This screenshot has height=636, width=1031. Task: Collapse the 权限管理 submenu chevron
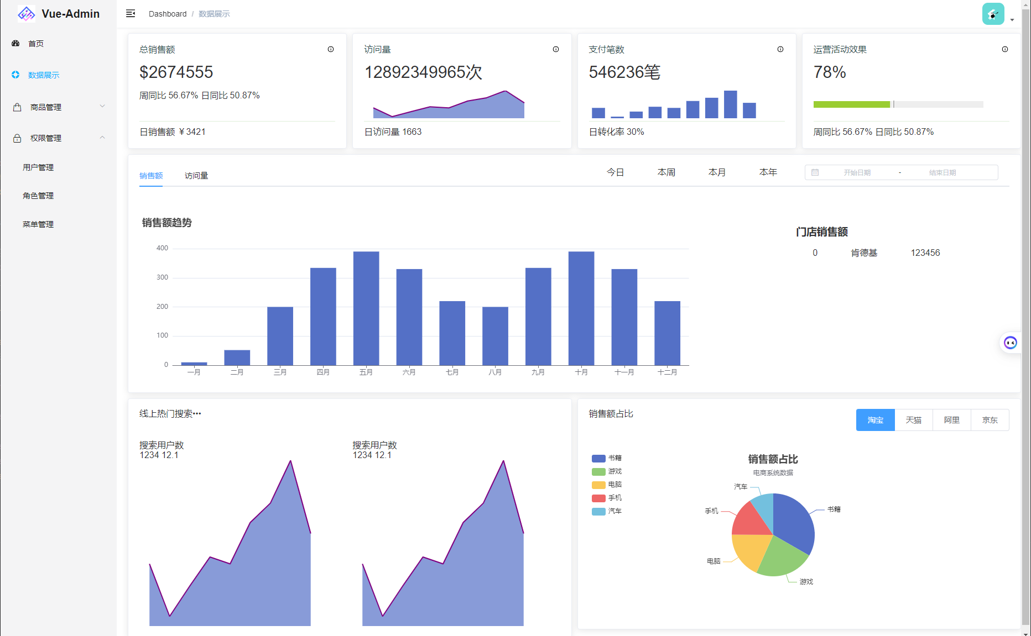tap(102, 137)
